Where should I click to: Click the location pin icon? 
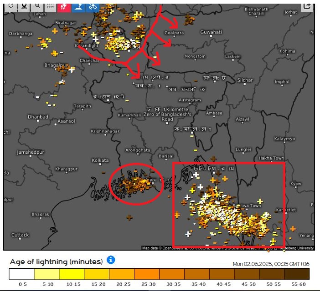point(24,7)
